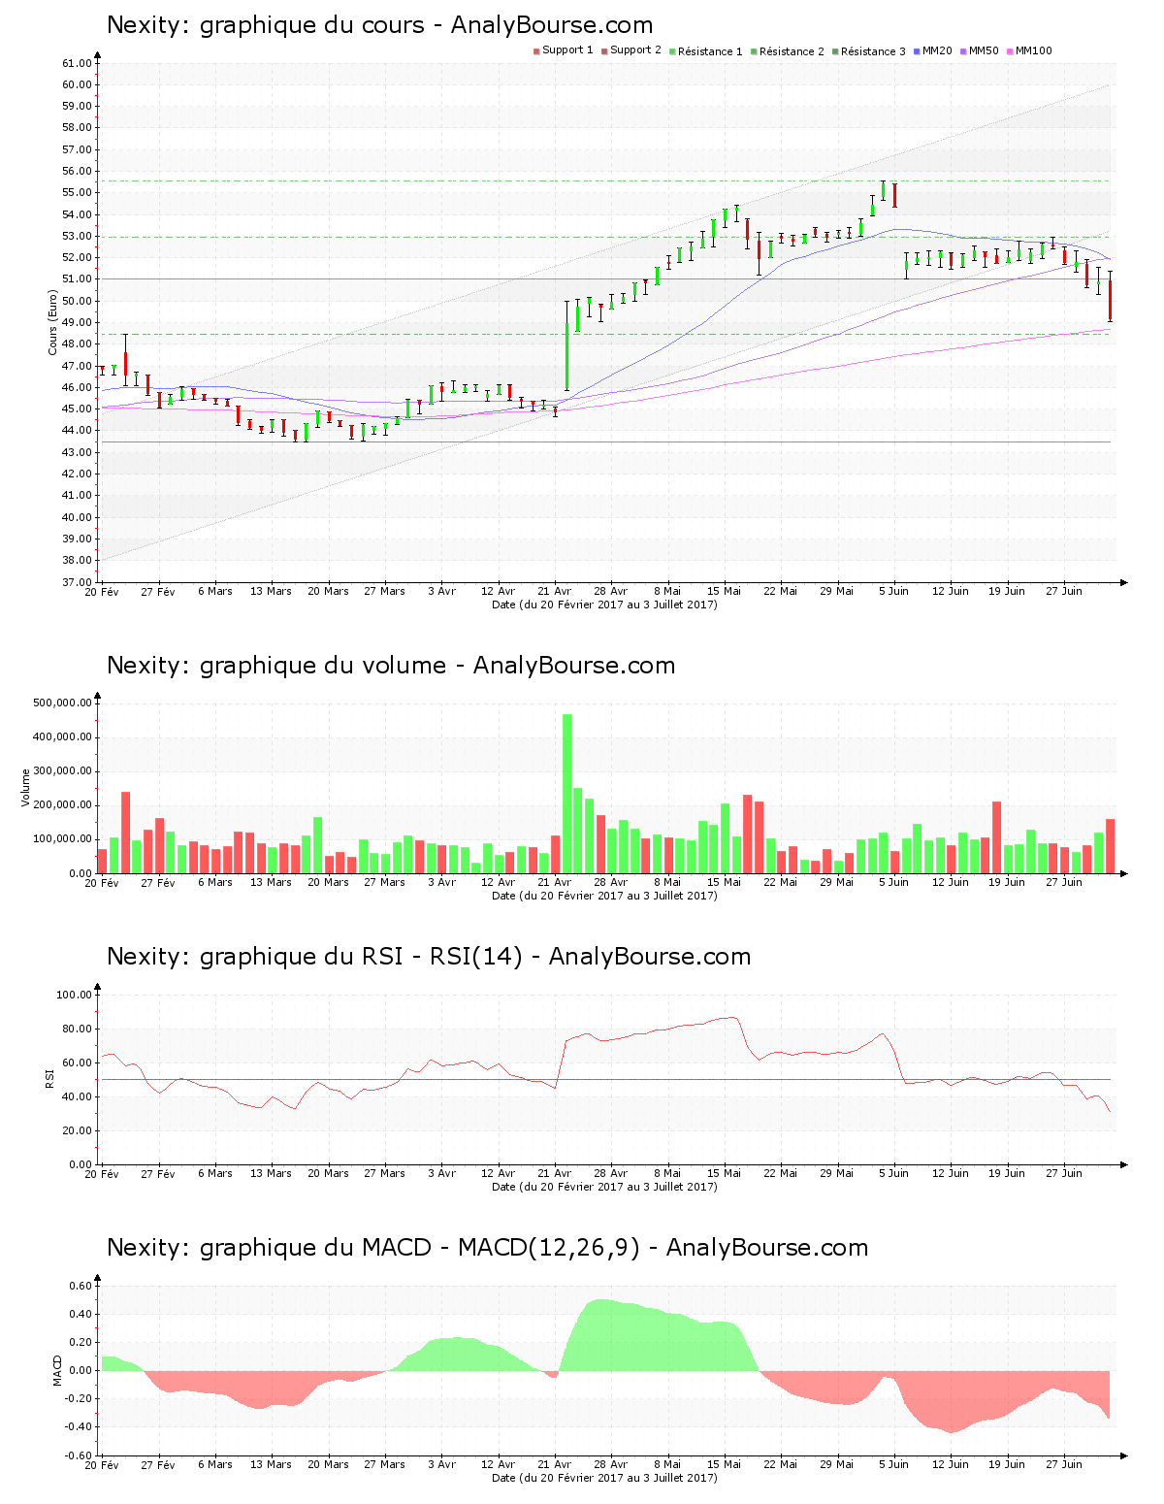Click the 'Cours (Euro)' vertical axis label
The width and height of the screenshot is (1164, 1504).
(x=52, y=323)
